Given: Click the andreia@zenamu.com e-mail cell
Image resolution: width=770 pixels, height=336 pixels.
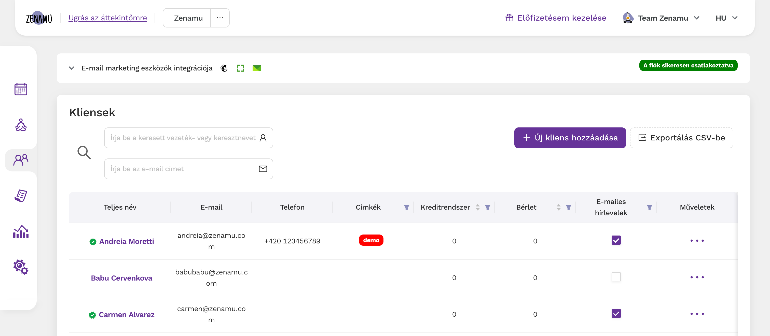Looking at the screenshot, I should 211,241.
